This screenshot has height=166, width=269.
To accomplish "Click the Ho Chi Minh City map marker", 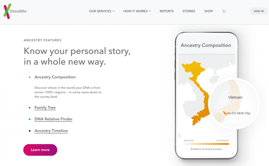I will [x=225, y=113].
